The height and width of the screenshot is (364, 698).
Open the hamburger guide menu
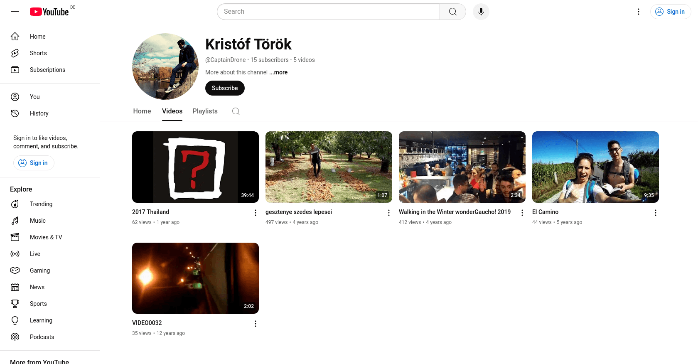pos(15,12)
